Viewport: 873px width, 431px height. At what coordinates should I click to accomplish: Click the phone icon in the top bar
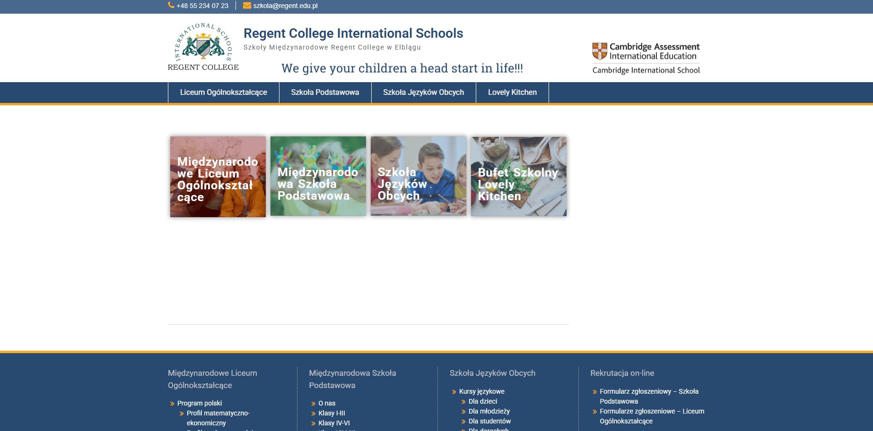[x=170, y=6]
